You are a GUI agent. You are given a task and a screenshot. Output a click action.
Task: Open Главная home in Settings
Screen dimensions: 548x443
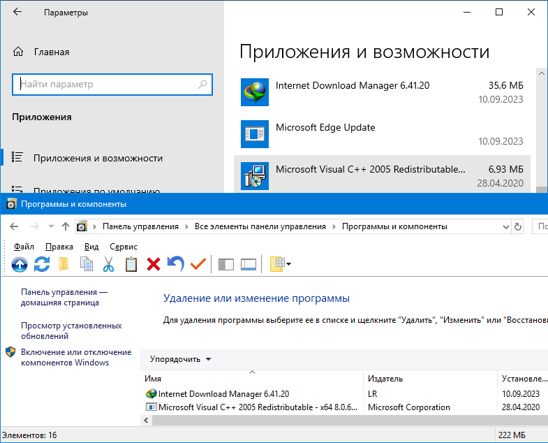pyautogui.click(x=41, y=52)
